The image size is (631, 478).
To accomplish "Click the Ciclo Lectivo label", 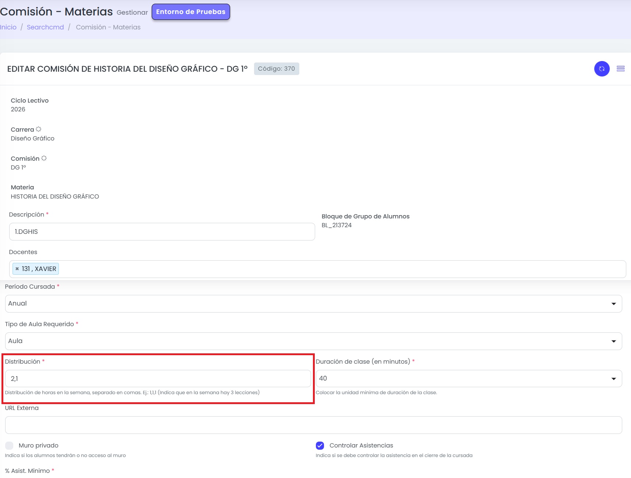I will point(29,100).
